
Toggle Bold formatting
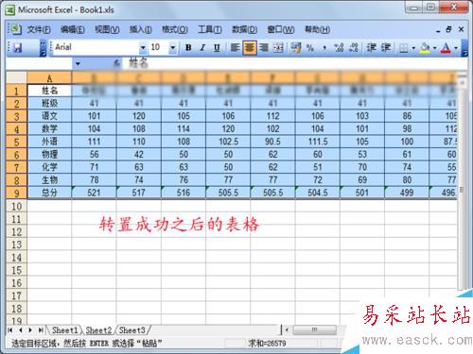point(188,48)
